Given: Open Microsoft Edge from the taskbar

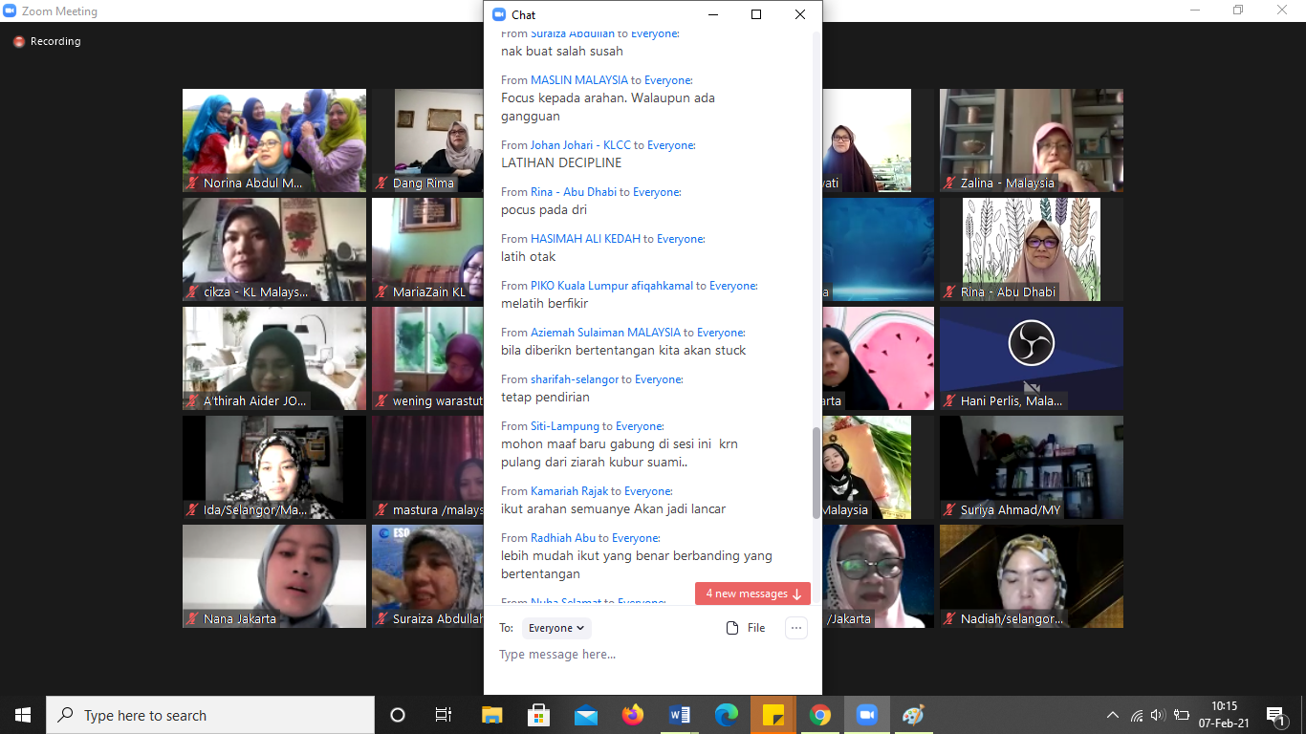Looking at the screenshot, I should (727, 715).
